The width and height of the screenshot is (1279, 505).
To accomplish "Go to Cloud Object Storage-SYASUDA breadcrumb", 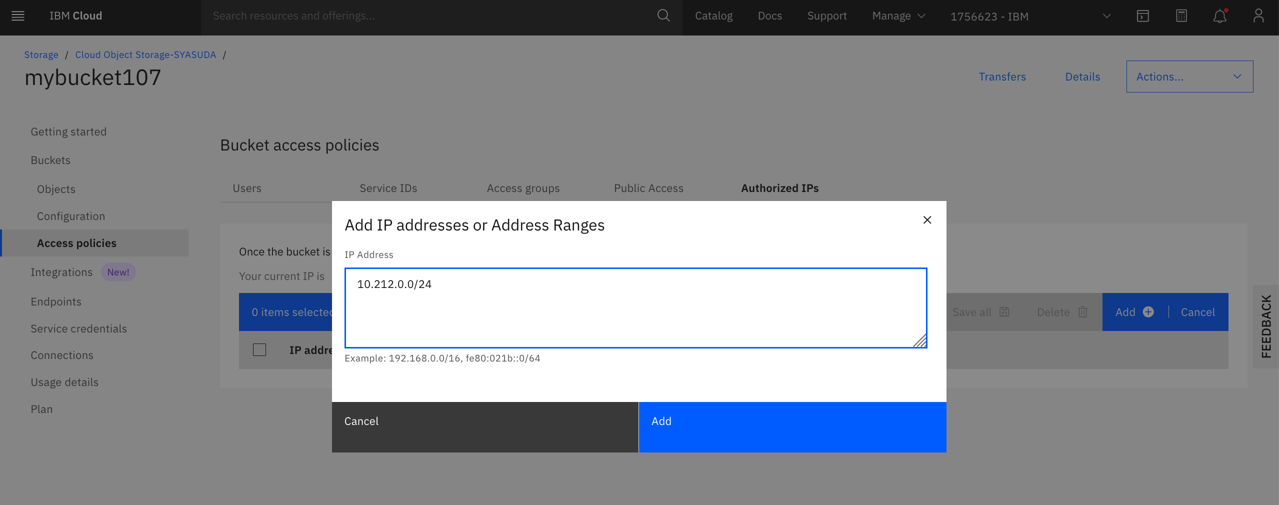I will pyautogui.click(x=145, y=55).
